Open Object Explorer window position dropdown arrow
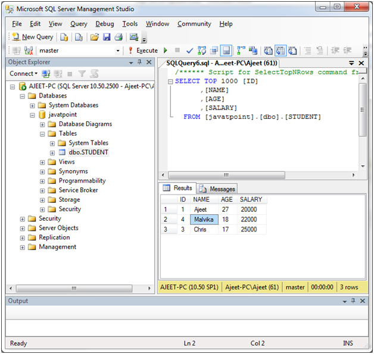The height and width of the screenshot is (354, 374). (x=131, y=62)
